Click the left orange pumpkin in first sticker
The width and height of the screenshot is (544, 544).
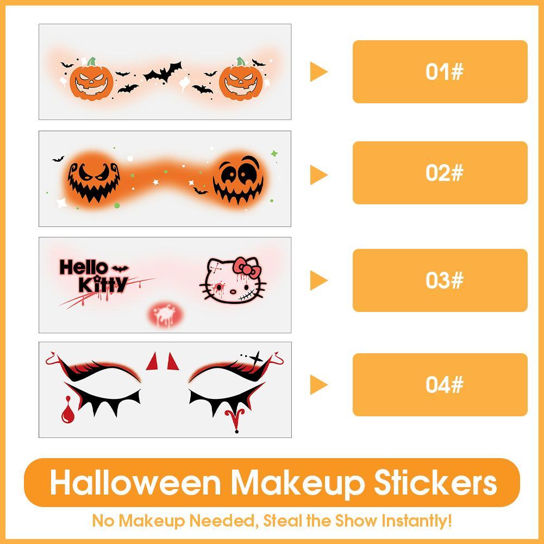pos(91,80)
